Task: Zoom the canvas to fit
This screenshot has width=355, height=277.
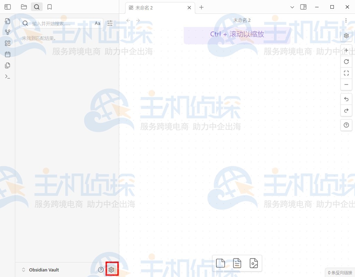Action: (346, 73)
